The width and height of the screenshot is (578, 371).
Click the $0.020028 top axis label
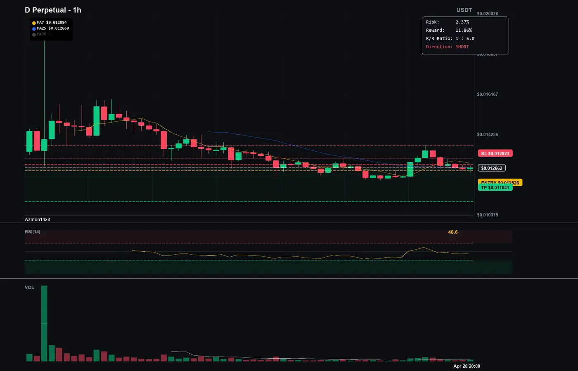[x=488, y=14]
